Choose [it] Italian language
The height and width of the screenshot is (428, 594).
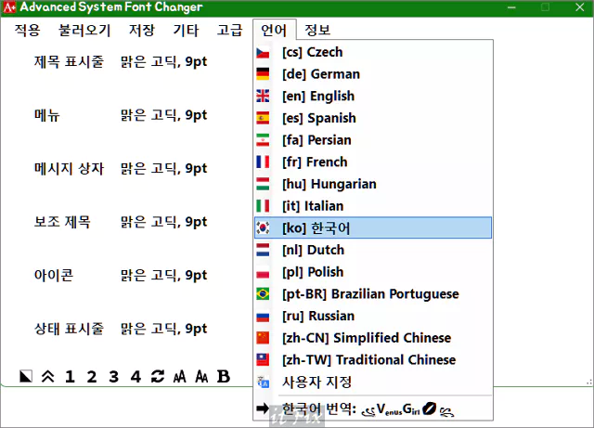[373, 206]
